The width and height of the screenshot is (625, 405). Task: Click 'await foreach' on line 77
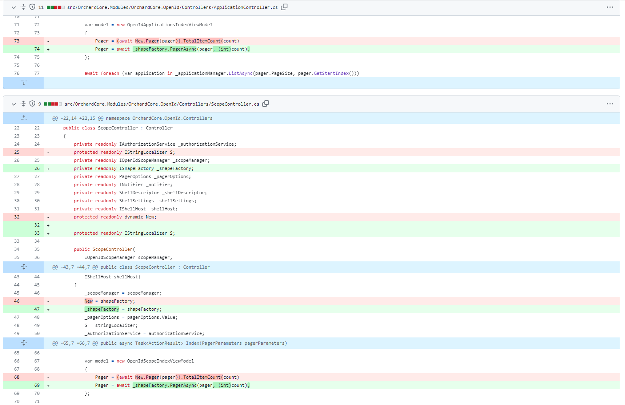102,73
